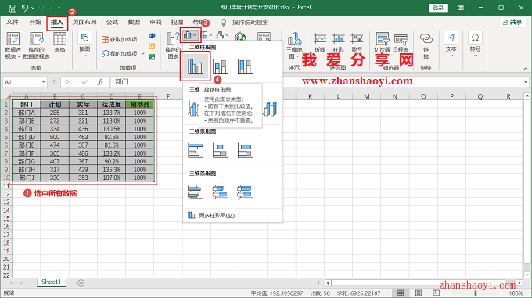This screenshot has width=532, height=298.
Task: Click the Share (共享) button
Action: coord(512,22)
